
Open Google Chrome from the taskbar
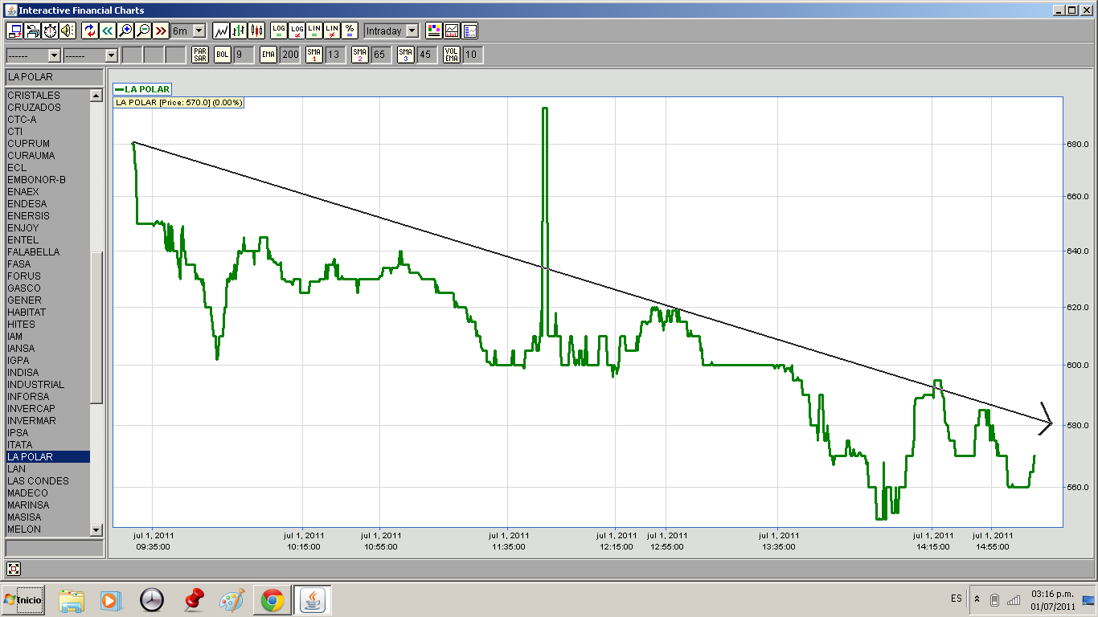[272, 600]
